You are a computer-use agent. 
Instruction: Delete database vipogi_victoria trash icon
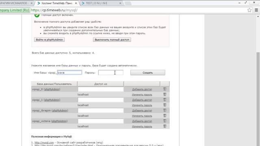165,121
